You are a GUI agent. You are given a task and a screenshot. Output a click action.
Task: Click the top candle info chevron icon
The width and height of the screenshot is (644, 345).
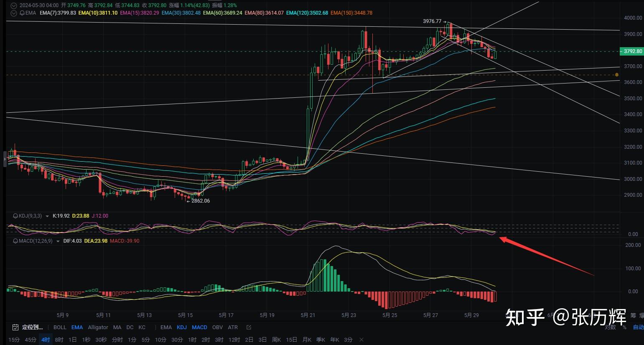(x=14, y=5)
